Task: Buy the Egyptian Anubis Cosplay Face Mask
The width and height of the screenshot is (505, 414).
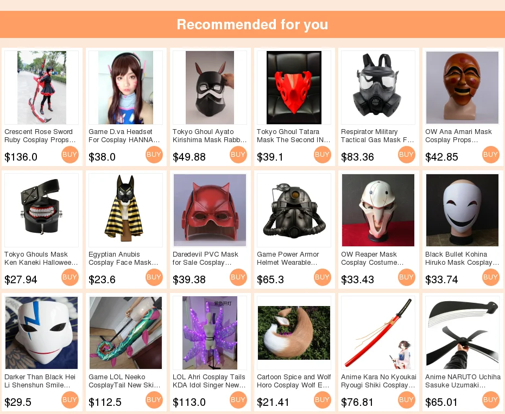Action: [x=154, y=277]
